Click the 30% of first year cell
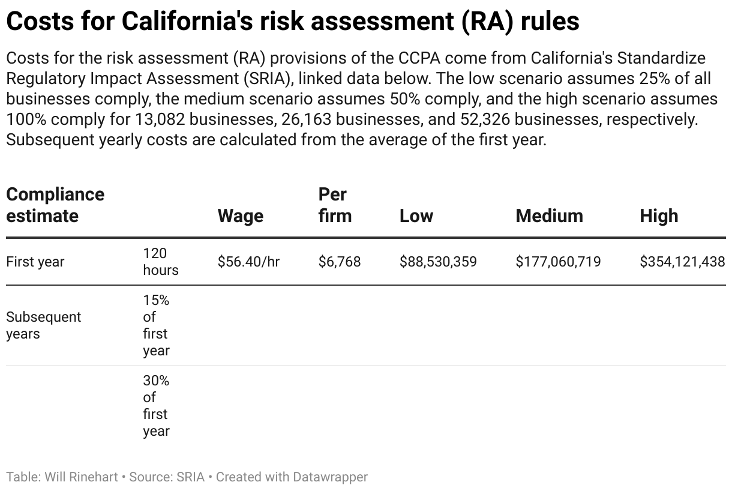 pos(156,406)
